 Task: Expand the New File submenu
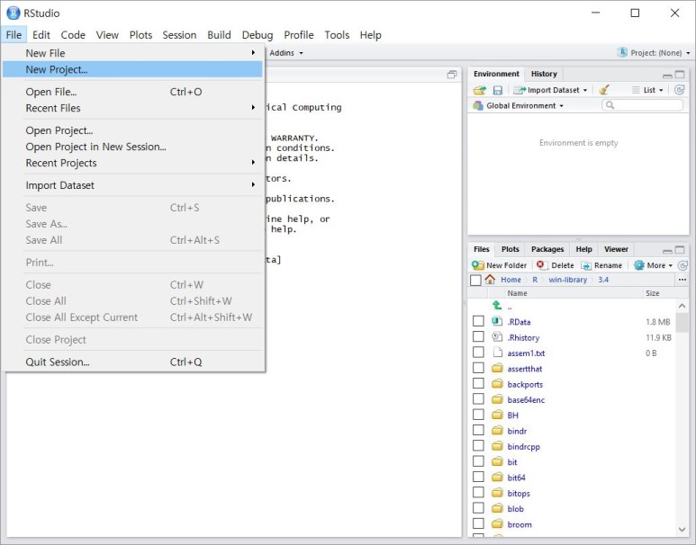click(132, 53)
